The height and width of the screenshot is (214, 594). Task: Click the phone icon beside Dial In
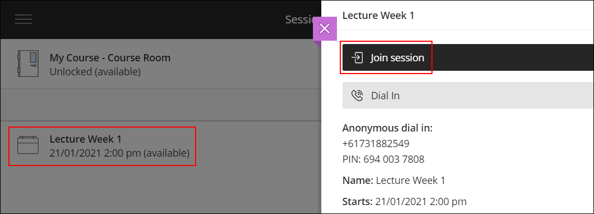(x=357, y=95)
